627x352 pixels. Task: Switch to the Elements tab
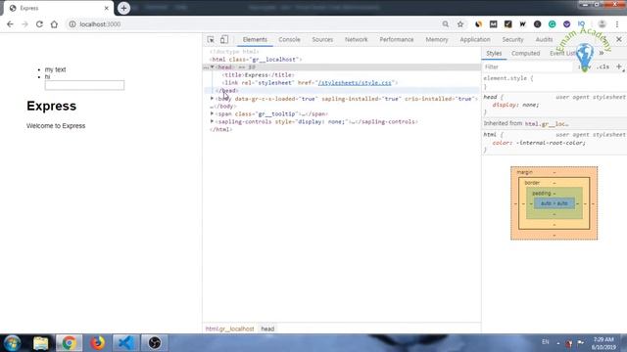[x=255, y=39]
